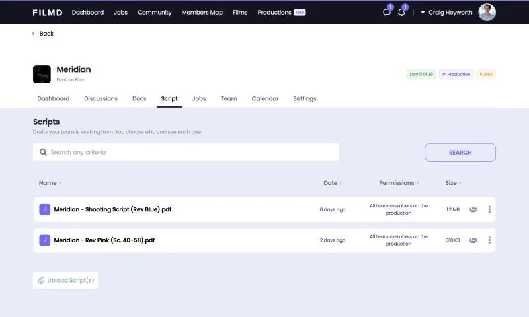
Task: Click the '318 KB' size value
Action: click(453, 240)
